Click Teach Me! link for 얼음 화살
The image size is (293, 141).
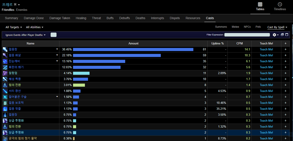(x=266, y=55)
